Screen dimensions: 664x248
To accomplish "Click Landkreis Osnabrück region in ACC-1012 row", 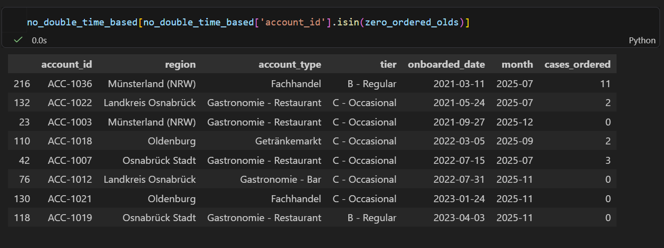I will click(x=150, y=179).
